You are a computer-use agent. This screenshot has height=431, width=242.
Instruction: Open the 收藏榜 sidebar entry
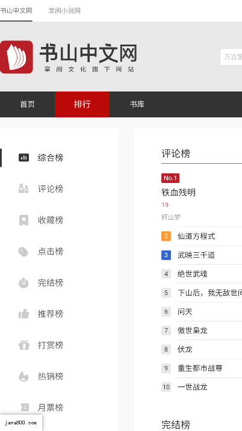51,220
